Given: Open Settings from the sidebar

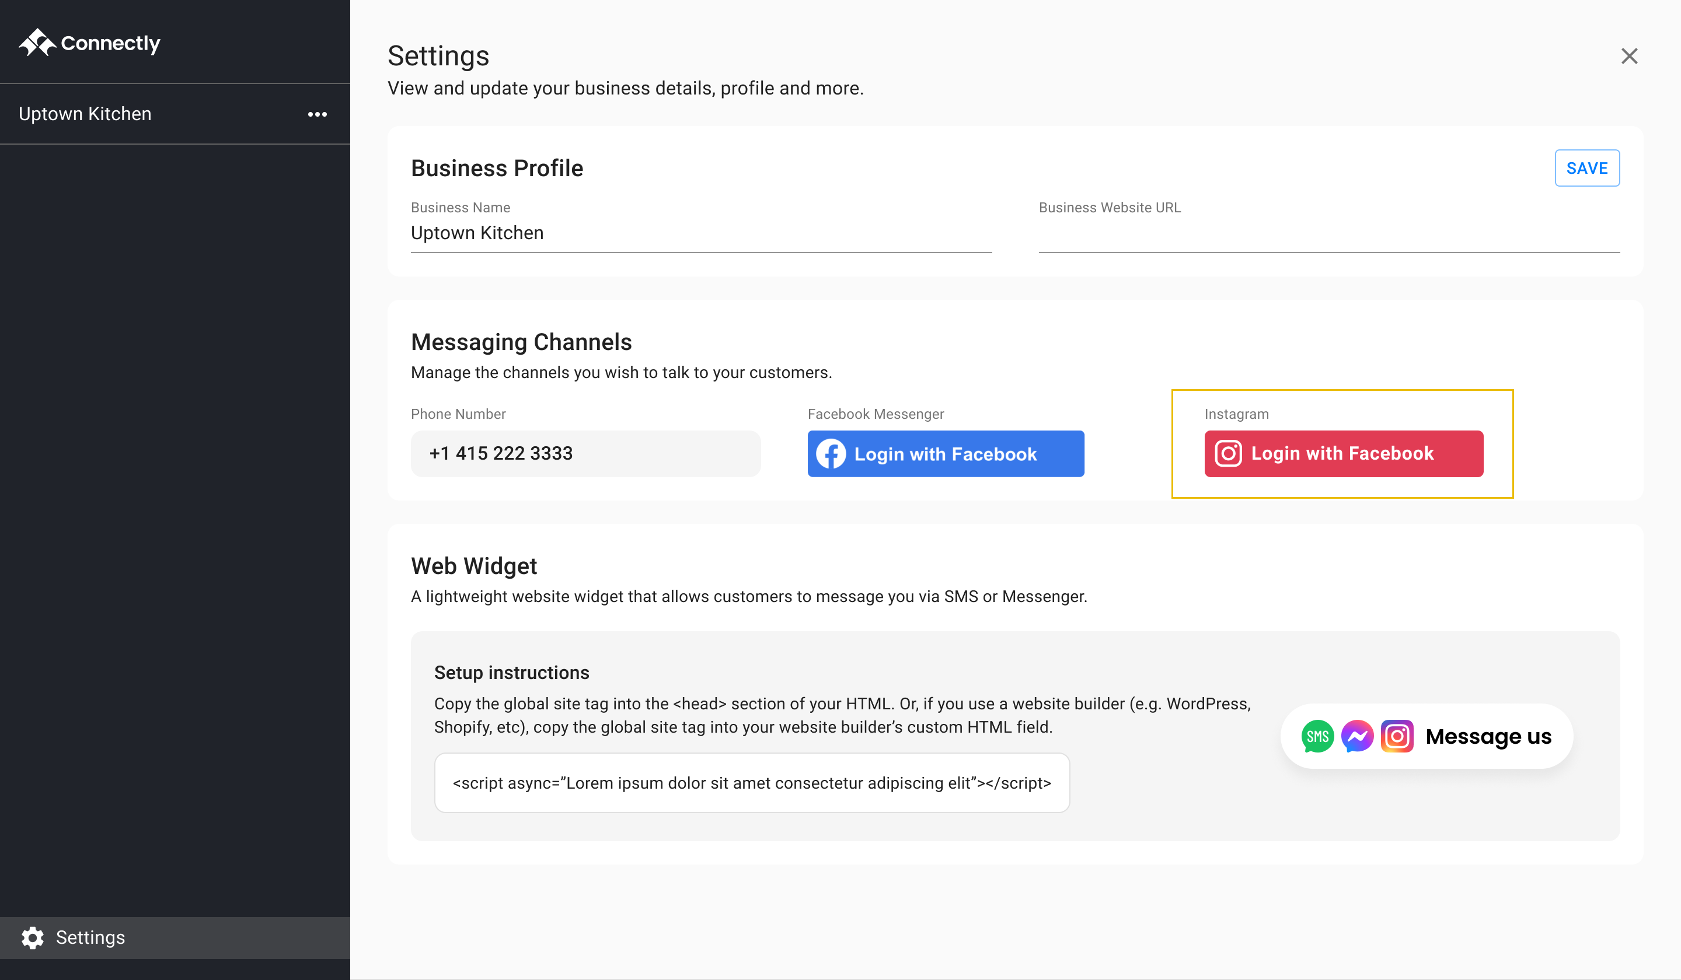Looking at the screenshot, I should (175, 937).
